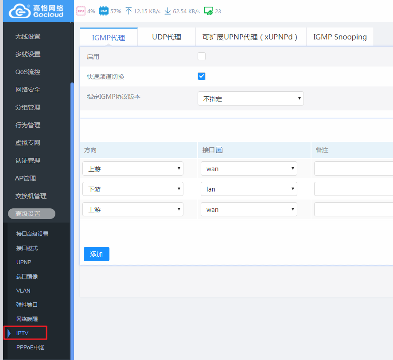
Task: Open 虚拟专网 in the sidebar
Action: [x=28, y=143]
